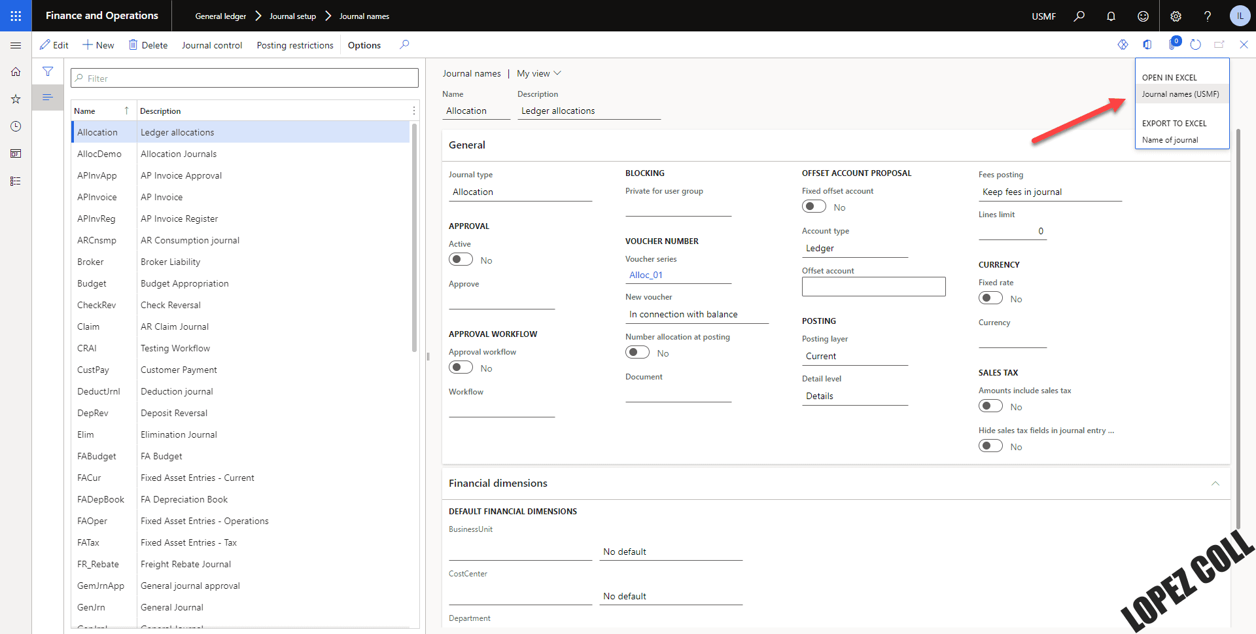This screenshot has height=634, width=1256.
Task: Select Journal names (USMF) under Open in Excel
Action: 1180,94
